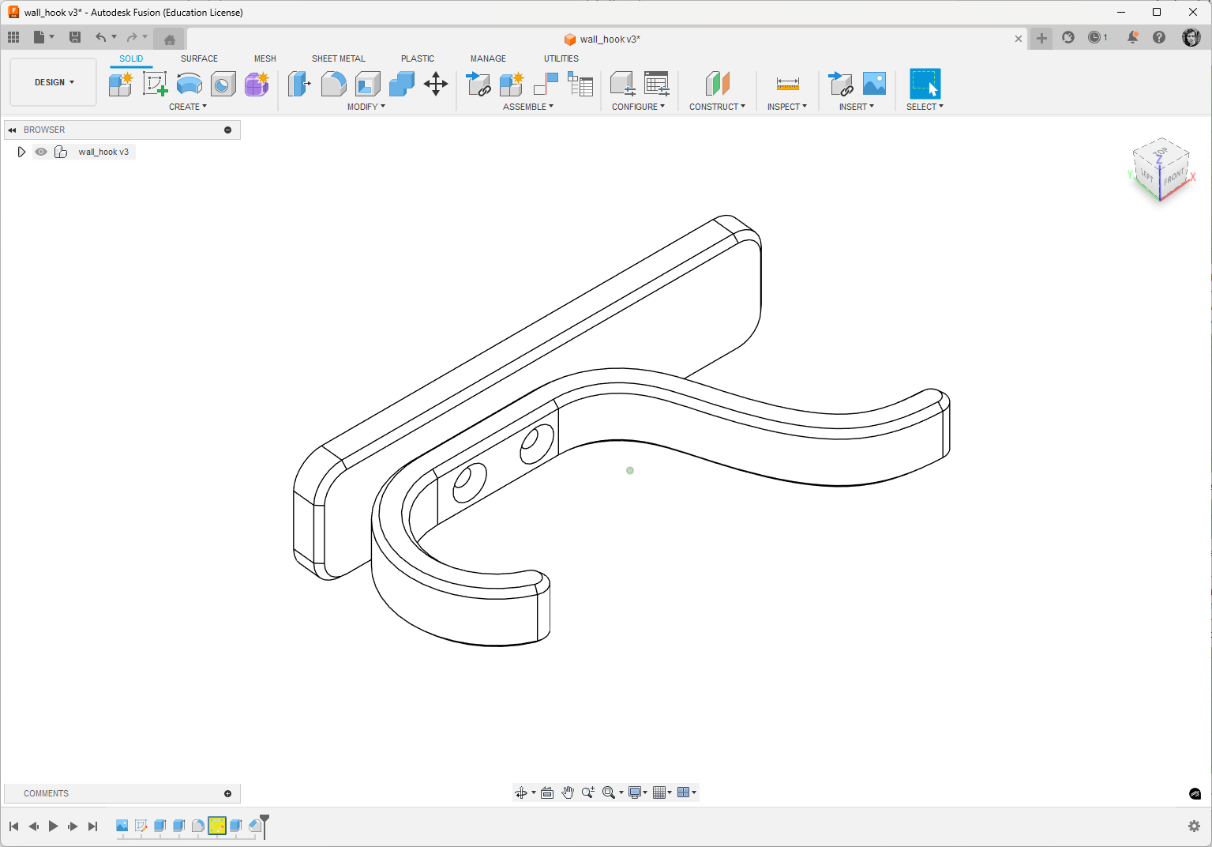Open the SHEET METAL tab

(x=339, y=58)
